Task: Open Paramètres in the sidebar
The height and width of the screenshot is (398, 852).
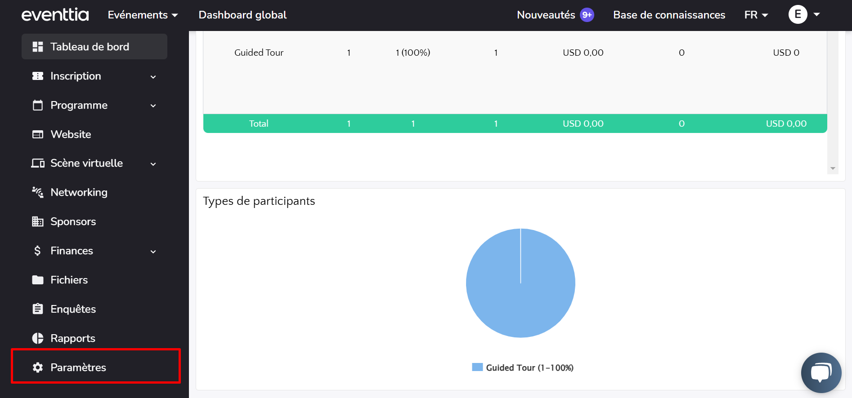Action: (x=78, y=367)
